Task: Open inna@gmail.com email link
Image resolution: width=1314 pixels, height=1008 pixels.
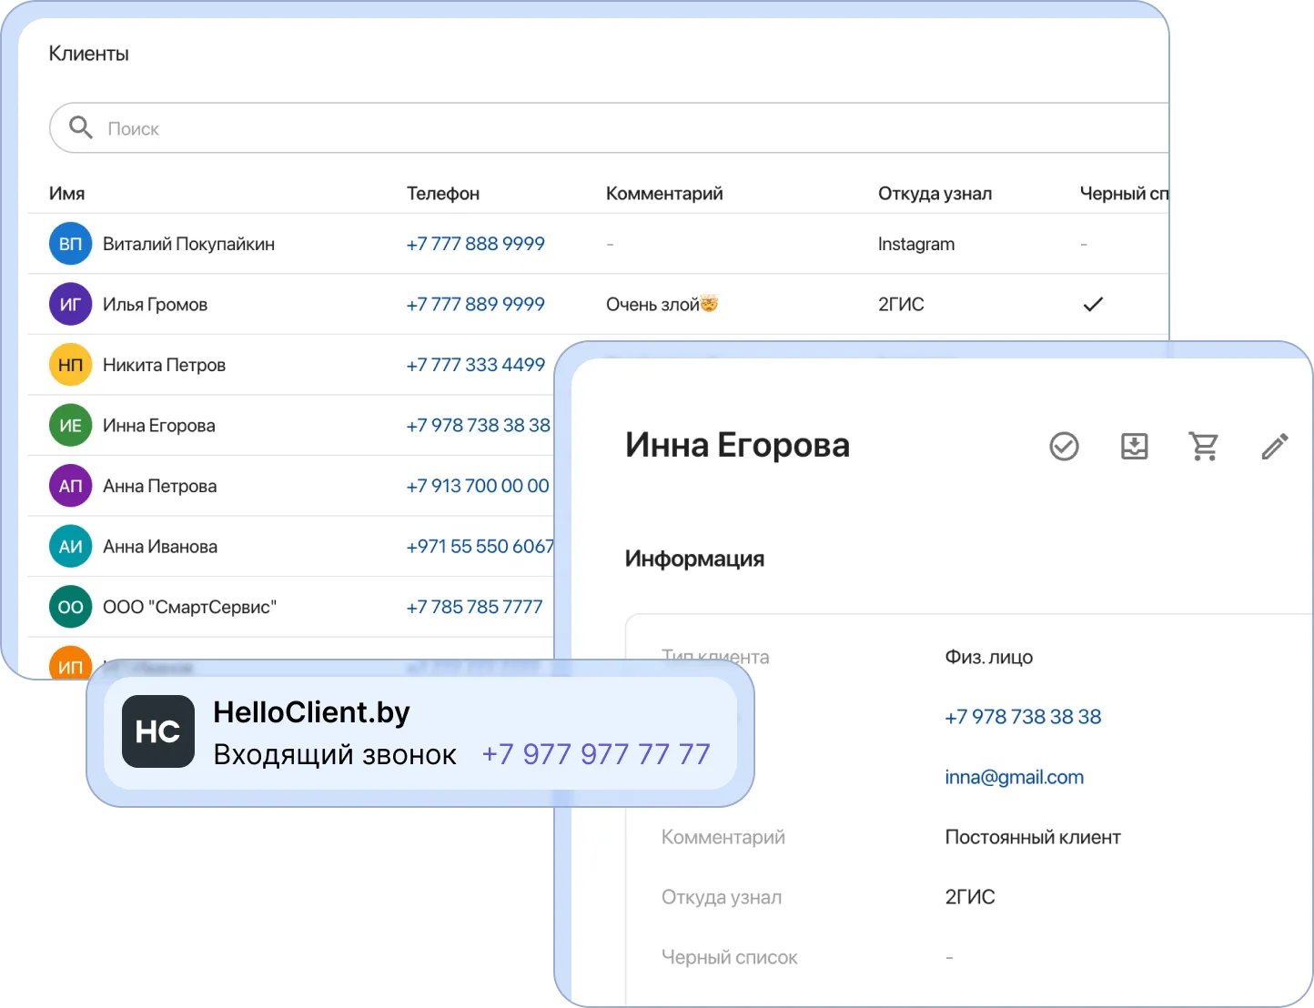Action: (1014, 776)
